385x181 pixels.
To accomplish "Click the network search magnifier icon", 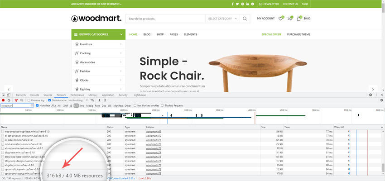I will pyautogui.click(x=22, y=100).
